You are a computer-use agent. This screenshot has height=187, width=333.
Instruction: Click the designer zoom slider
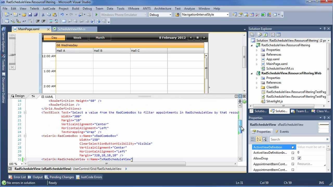click(12, 55)
